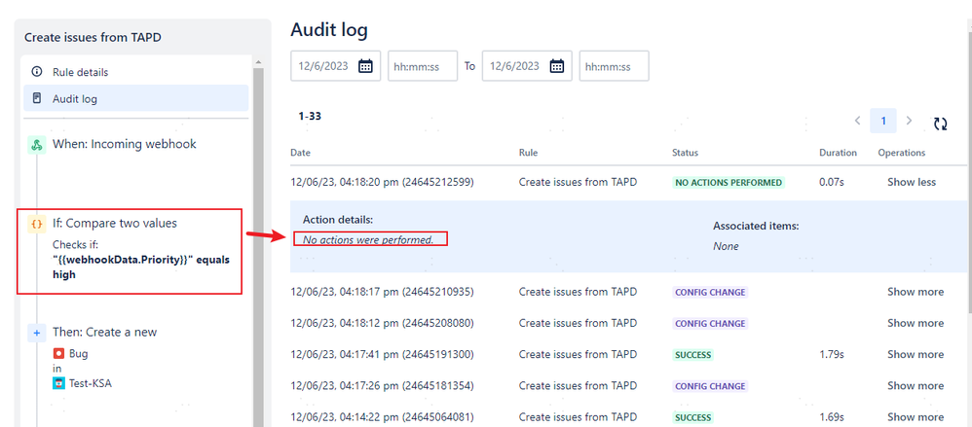Screen dimensions: 972x427
Task: Select page 1 in pagination
Action: tap(883, 121)
